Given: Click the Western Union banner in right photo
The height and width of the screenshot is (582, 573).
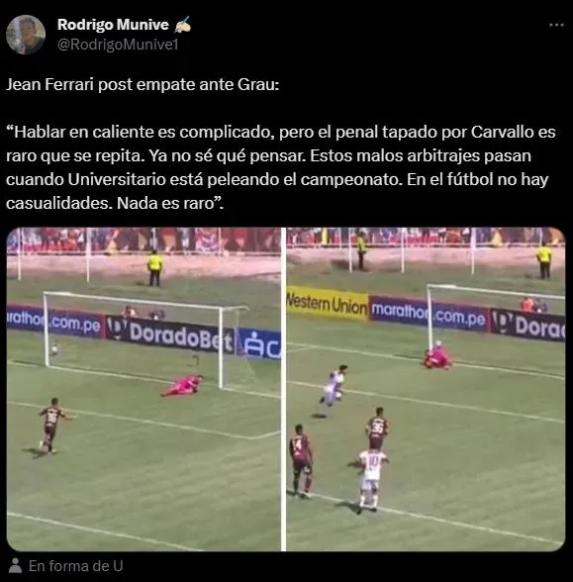Looking at the screenshot, I should pos(327,303).
